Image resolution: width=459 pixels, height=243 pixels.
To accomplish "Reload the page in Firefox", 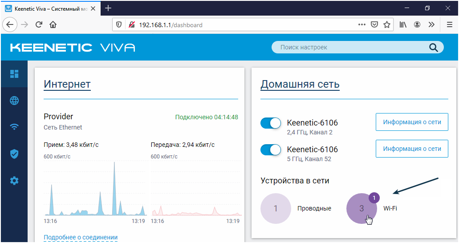I will pyautogui.click(x=39, y=25).
